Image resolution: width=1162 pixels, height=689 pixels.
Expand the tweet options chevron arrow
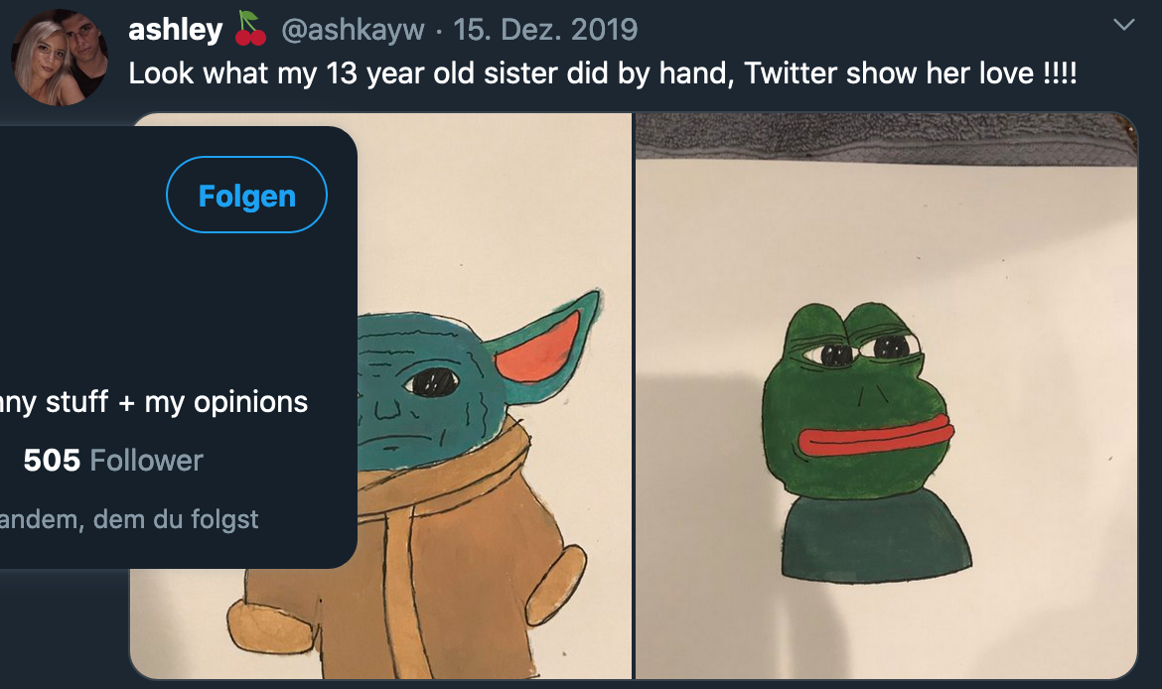(x=1124, y=25)
